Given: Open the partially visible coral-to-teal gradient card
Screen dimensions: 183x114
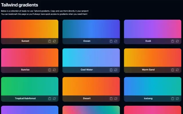Looking at the screenshot, I should pyautogui.click(x=91, y=110).
